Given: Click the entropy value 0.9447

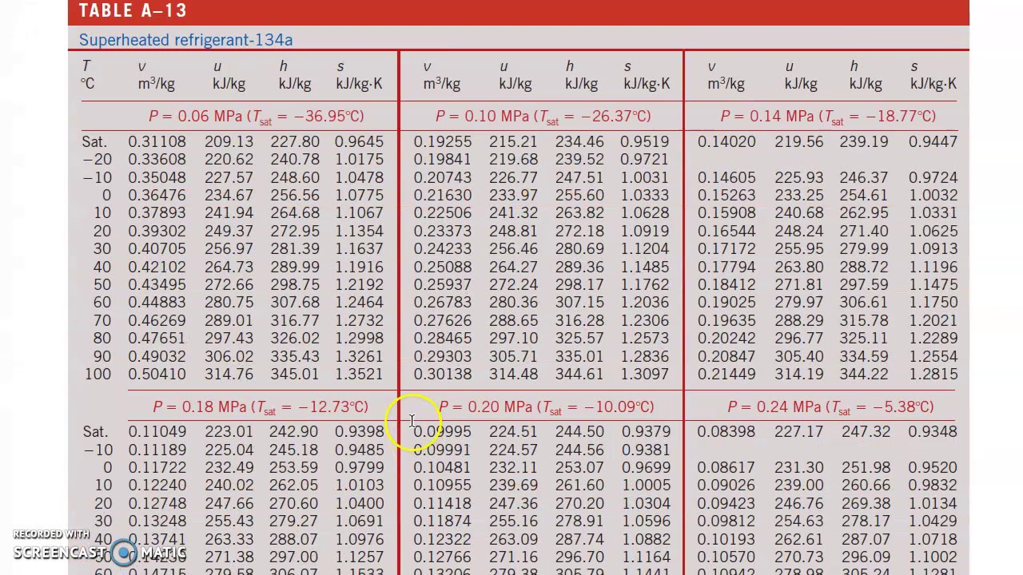Looking at the screenshot, I should (933, 142).
